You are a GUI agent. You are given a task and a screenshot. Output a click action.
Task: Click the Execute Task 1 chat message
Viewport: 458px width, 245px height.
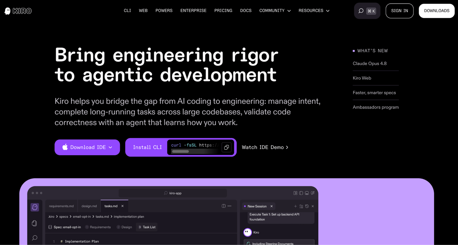pos(281,217)
